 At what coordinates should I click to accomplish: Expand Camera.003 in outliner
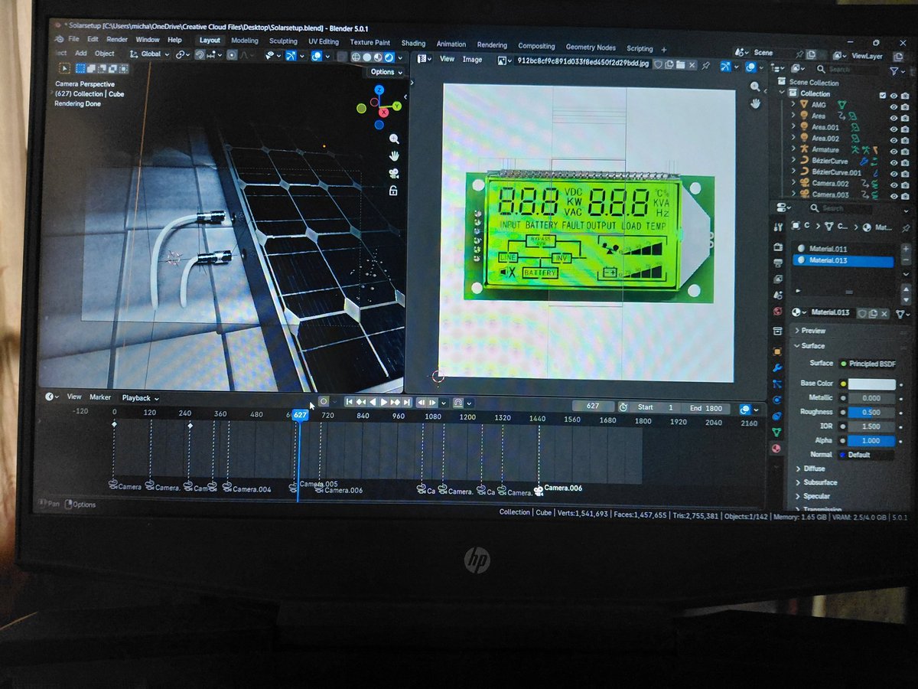click(x=793, y=194)
